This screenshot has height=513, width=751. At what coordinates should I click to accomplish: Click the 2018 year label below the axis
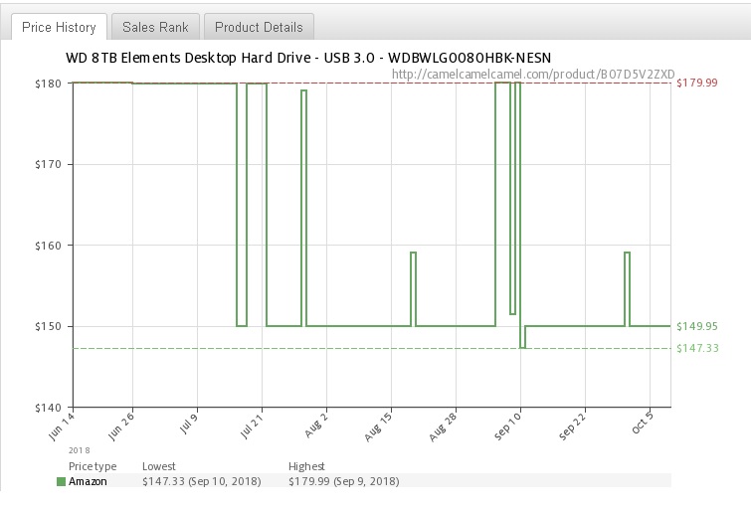(x=79, y=450)
